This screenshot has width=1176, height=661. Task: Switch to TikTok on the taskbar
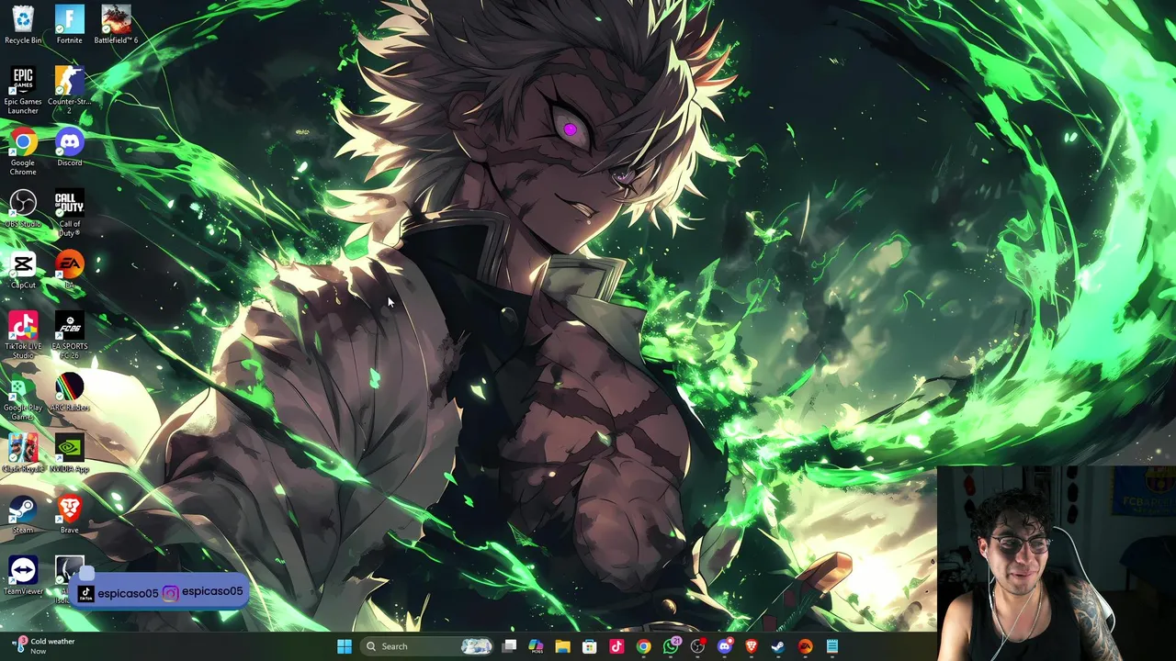(x=616, y=646)
